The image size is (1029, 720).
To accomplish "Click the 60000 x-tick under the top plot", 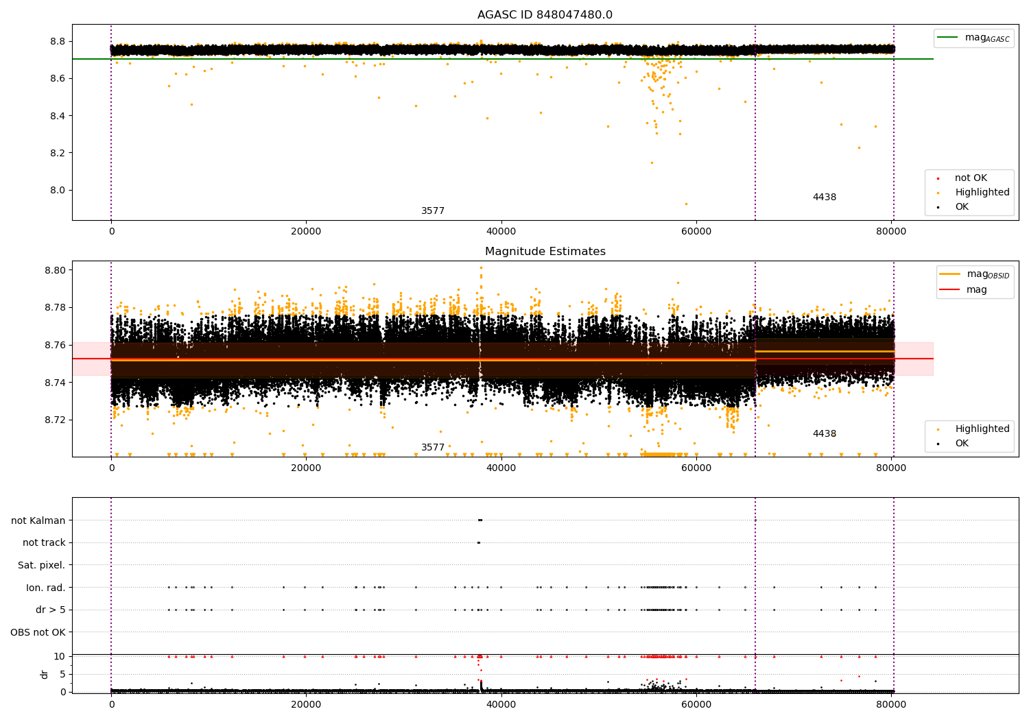I will [696, 232].
